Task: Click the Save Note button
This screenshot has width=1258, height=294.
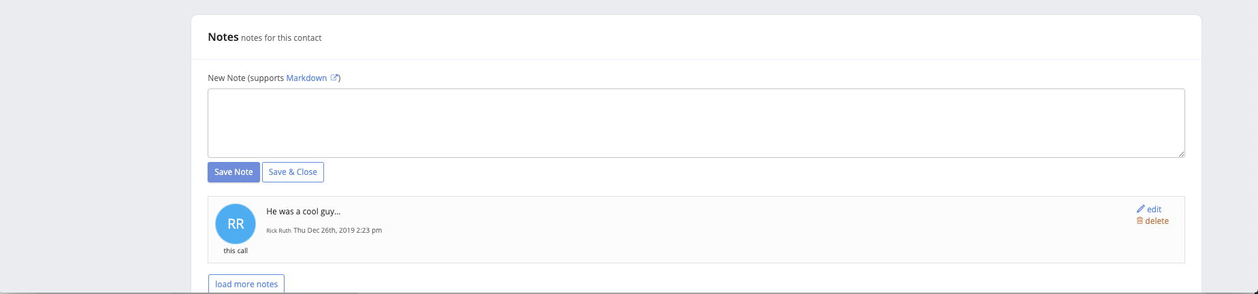Action: pyautogui.click(x=233, y=172)
